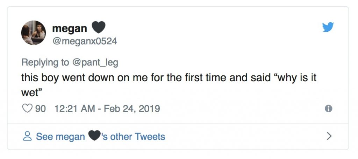Expand megan's other tweets with right chevron
This screenshot has height=159, width=358.
tap(329, 136)
